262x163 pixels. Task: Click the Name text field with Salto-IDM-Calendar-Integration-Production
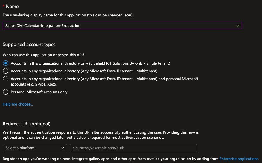click(120, 26)
